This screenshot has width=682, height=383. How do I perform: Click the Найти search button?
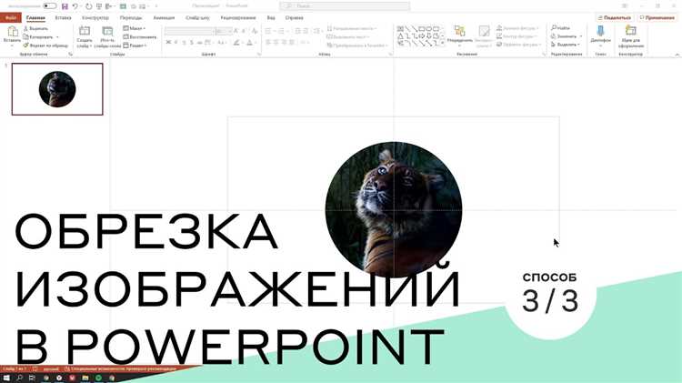pos(561,28)
